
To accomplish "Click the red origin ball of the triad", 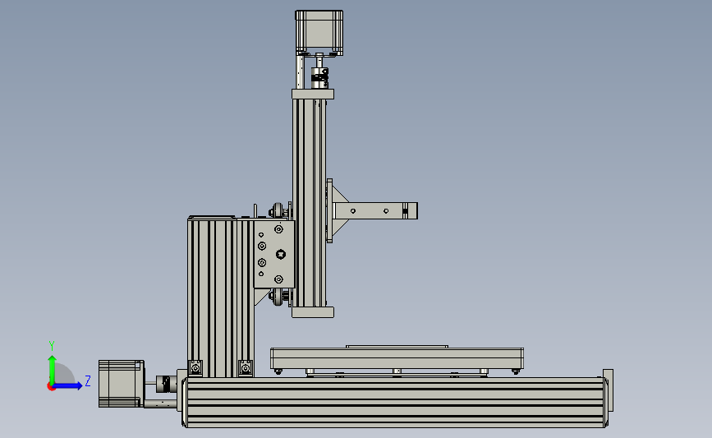I will click(x=51, y=387).
